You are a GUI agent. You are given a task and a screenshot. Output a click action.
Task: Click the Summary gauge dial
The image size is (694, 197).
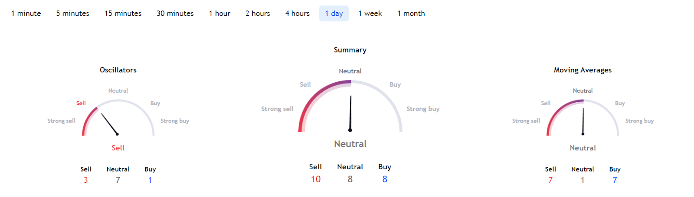click(350, 106)
